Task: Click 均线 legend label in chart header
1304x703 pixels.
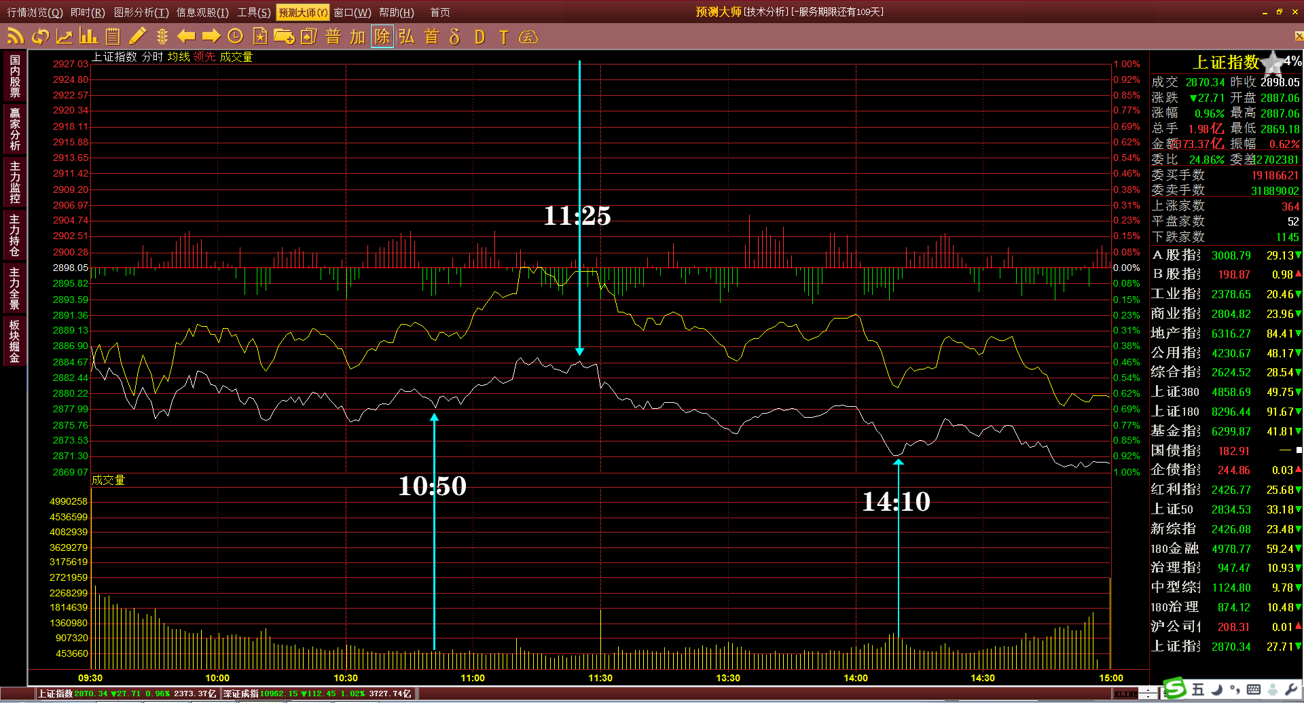Action: (179, 57)
